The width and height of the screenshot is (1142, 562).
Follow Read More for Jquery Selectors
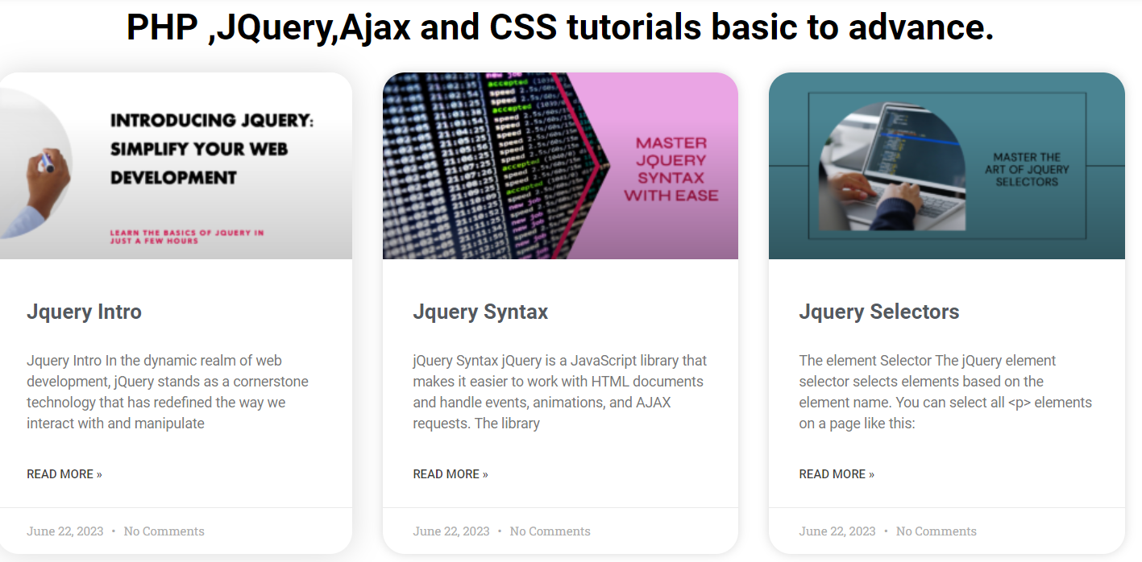837,474
